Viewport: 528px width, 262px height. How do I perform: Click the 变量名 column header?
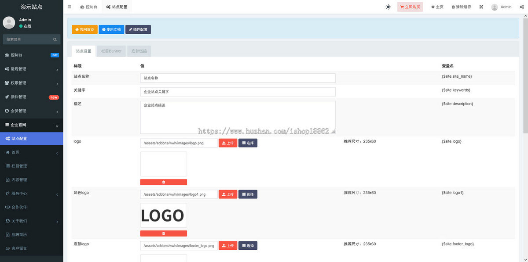coord(447,66)
